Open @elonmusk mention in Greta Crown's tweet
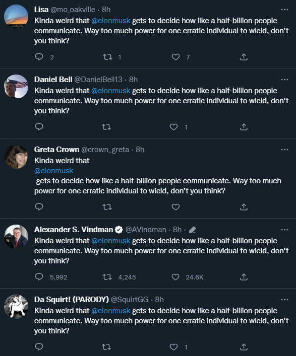The image size is (296, 356). click(x=53, y=171)
